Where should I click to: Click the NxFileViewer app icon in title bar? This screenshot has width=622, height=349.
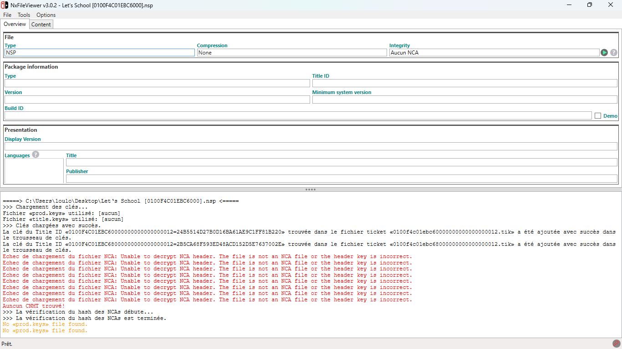coord(5,5)
